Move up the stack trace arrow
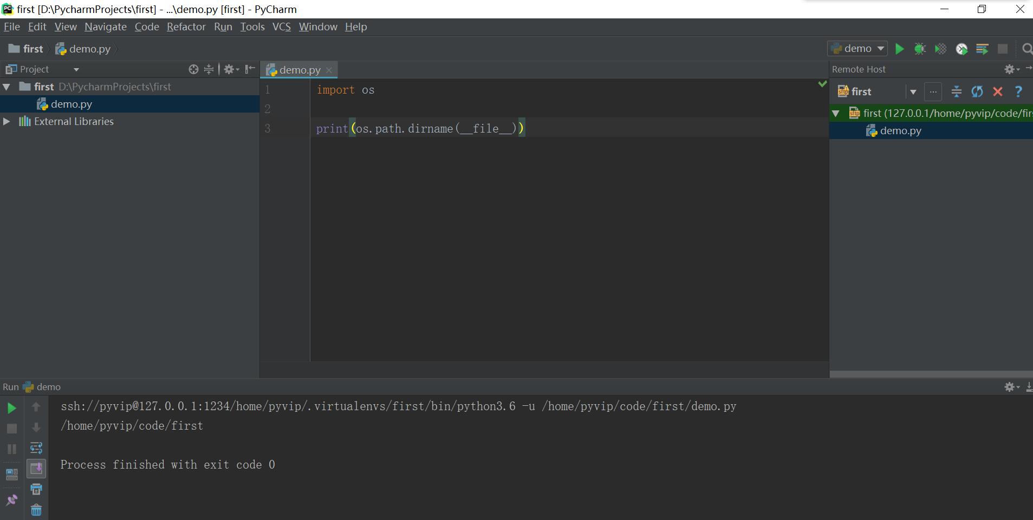 pos(36,406)
